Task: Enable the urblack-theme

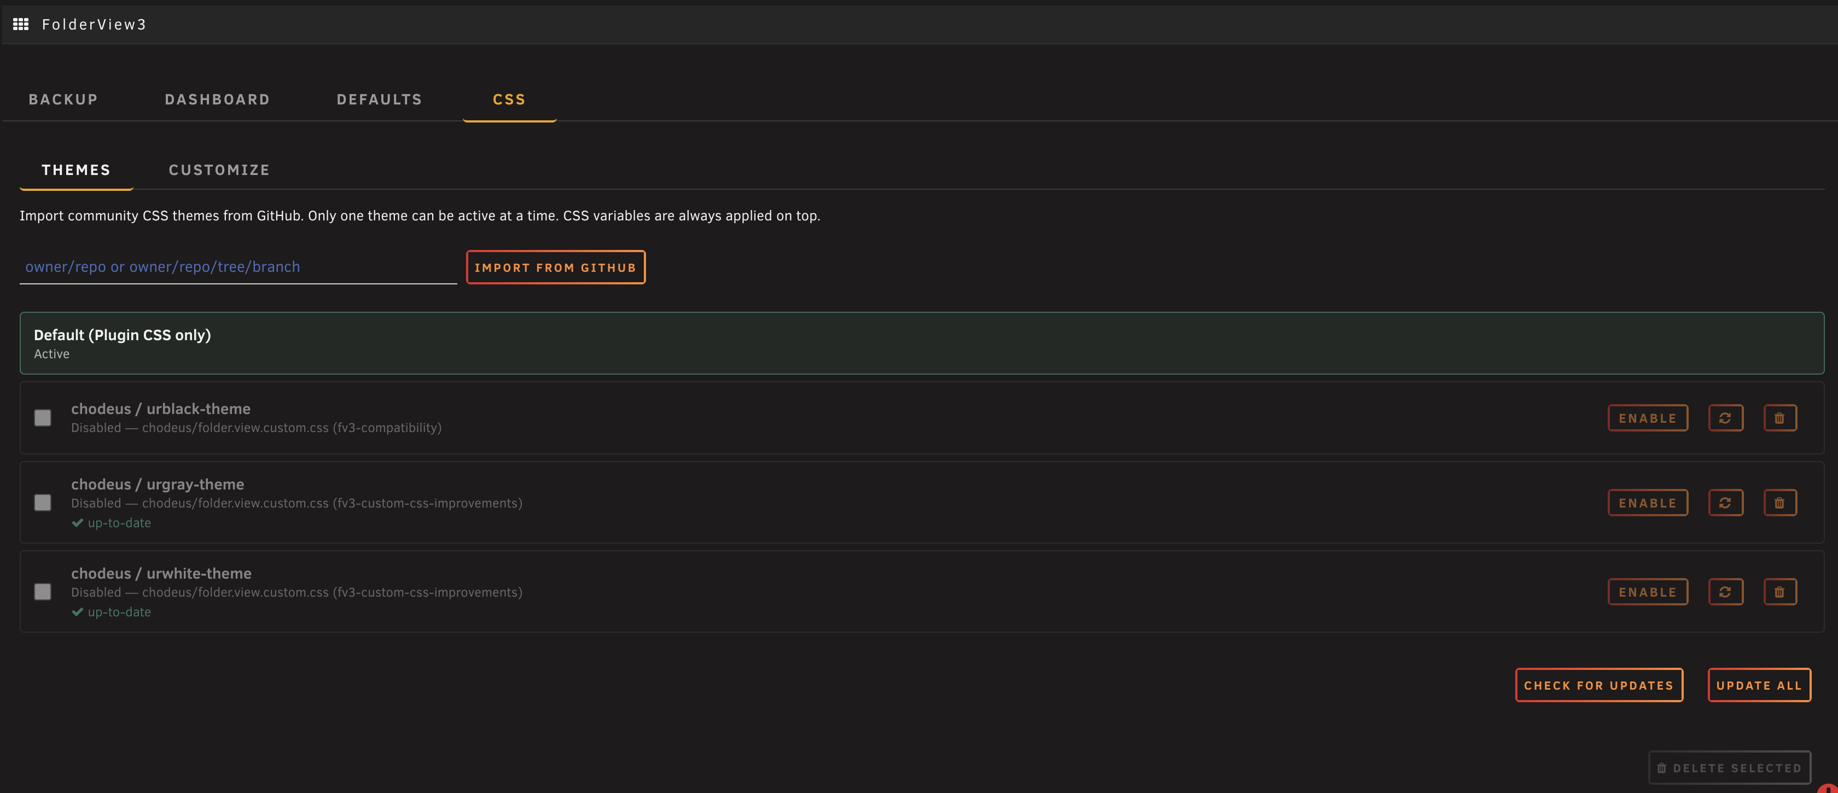Action: [x=1648, y=418]
